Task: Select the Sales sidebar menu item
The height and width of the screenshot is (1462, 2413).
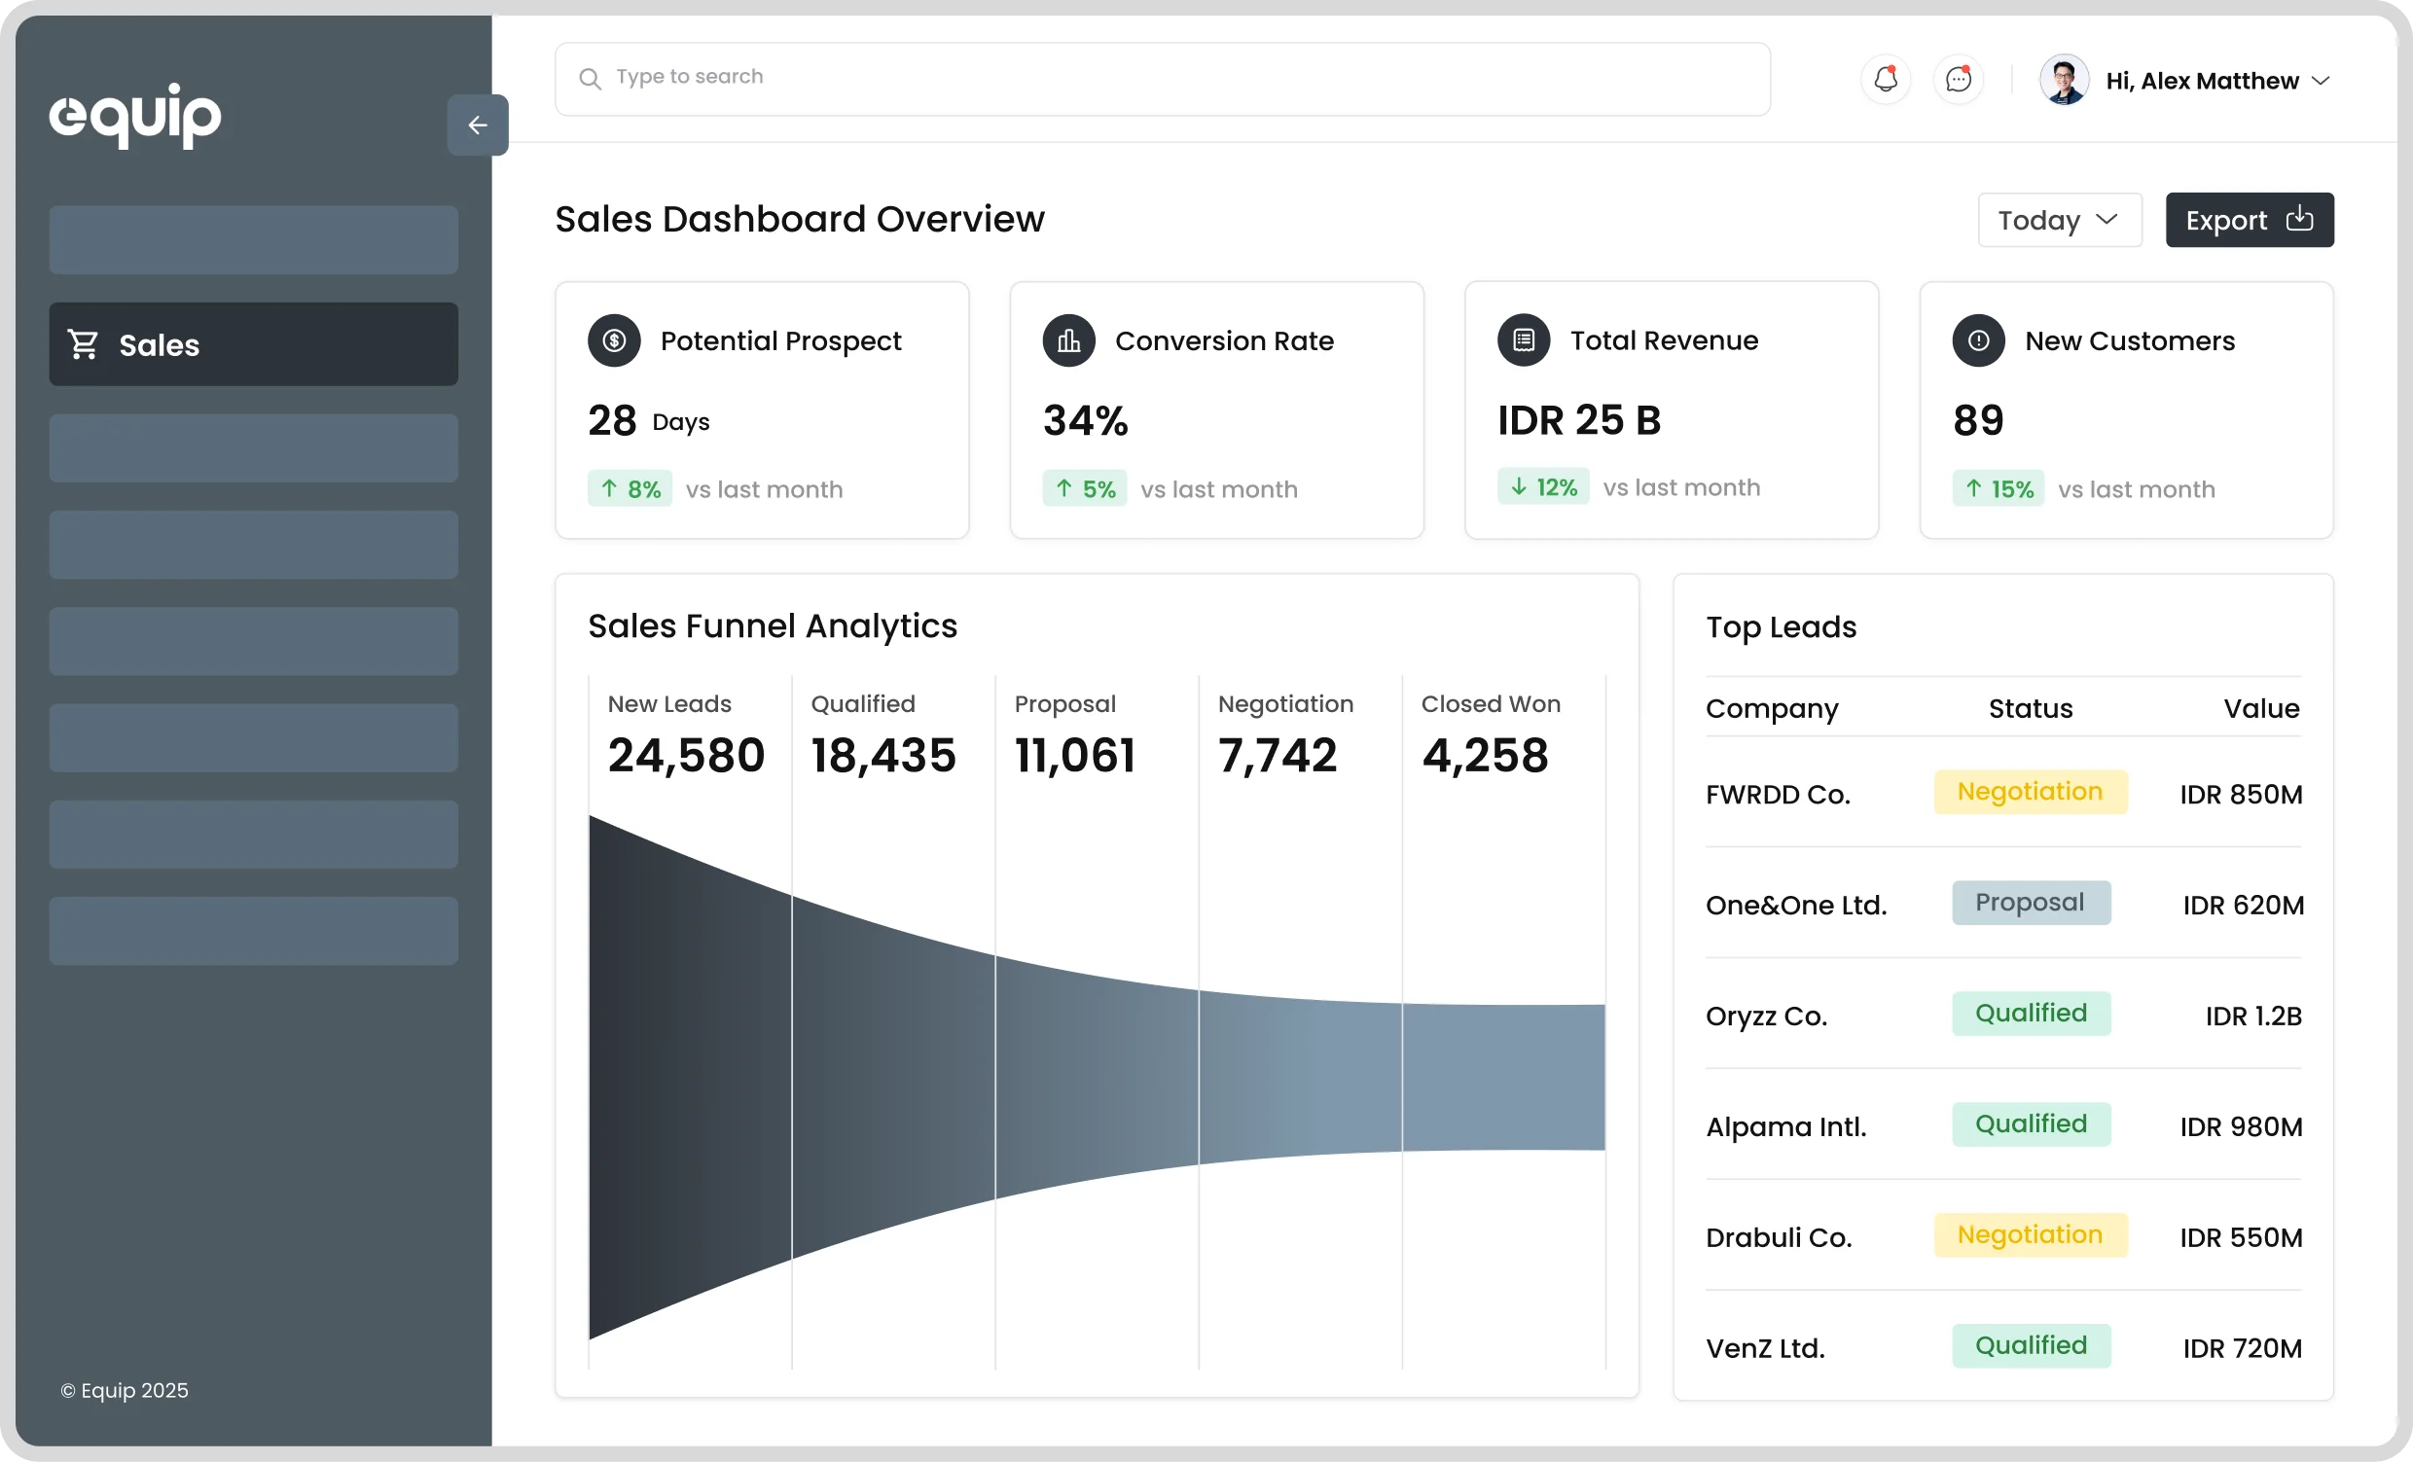Action: coord(254,344)
